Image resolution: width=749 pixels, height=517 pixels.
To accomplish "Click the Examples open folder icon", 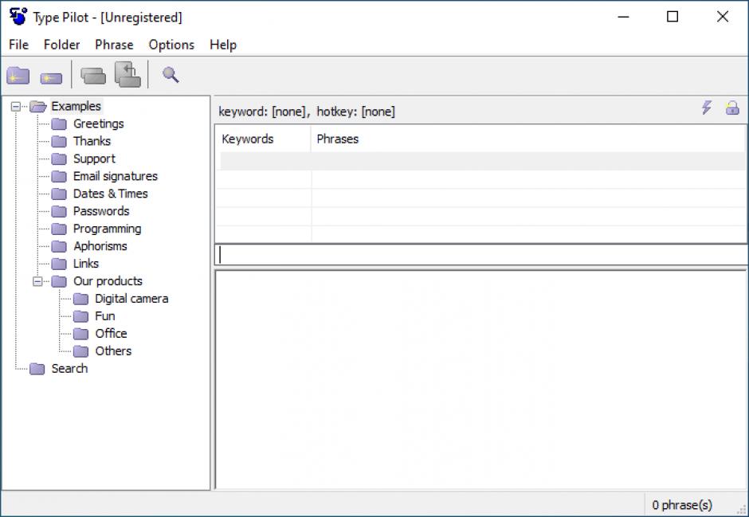I will click(38, 107).
